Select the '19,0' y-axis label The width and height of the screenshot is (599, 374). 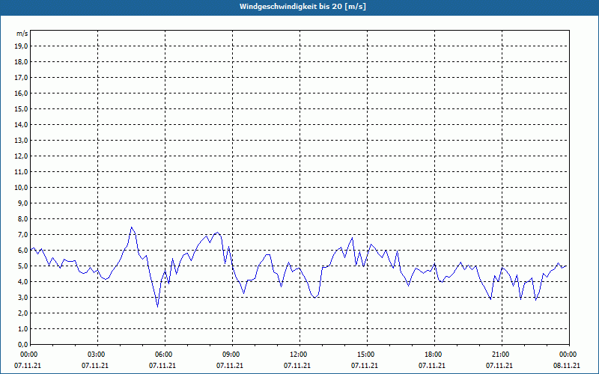[x=21, y=46]
